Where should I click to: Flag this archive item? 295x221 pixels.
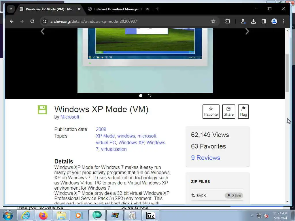(x=243, y=112)
